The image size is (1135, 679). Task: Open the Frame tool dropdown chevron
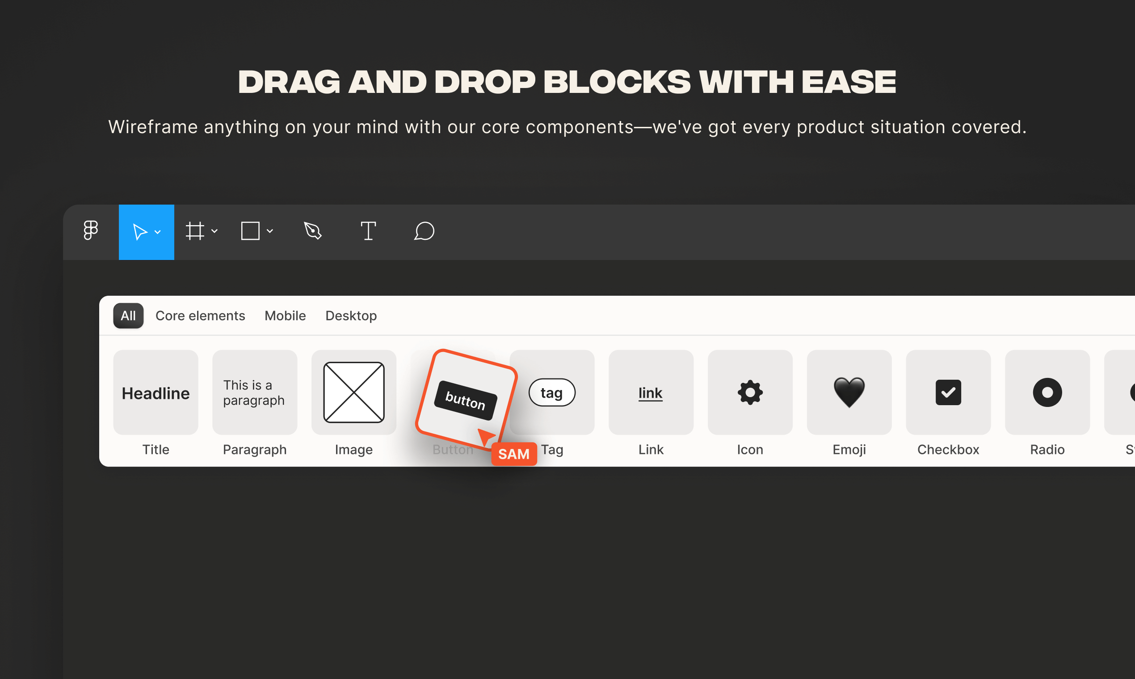(x=214, y=231)
